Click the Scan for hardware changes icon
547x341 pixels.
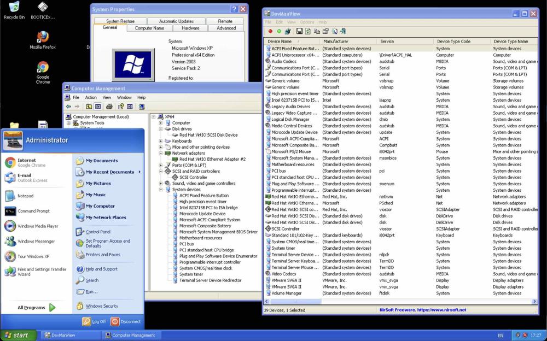(141, 107)
